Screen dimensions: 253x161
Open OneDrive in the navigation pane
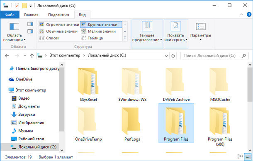pos(20,79)
